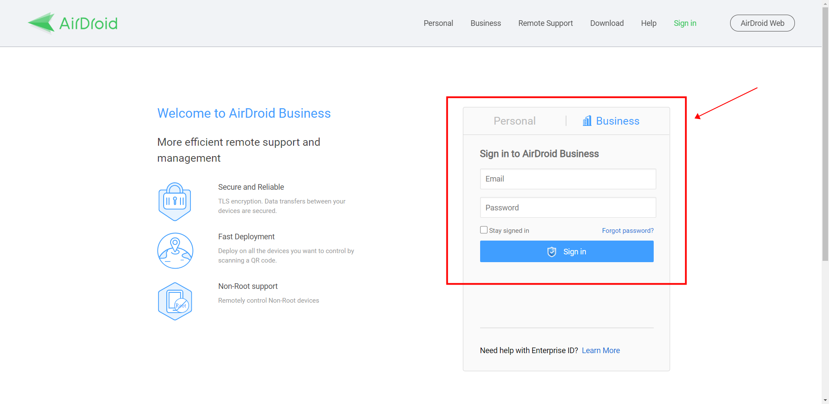Click the AirDroid logo
829x404 pixels.
(x=73, y=23)
